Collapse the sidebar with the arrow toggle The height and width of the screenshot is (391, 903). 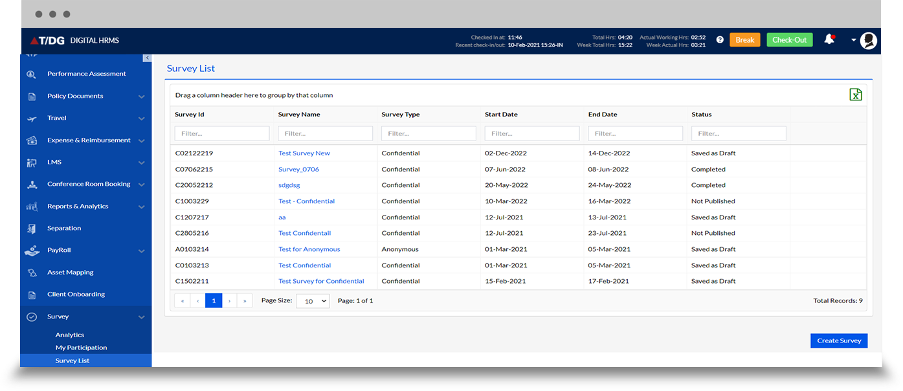147,58
